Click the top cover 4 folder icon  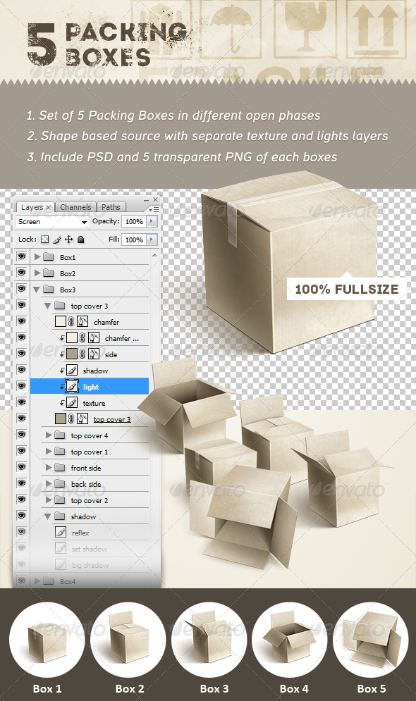pyautogui.click(x=59, y=435)
